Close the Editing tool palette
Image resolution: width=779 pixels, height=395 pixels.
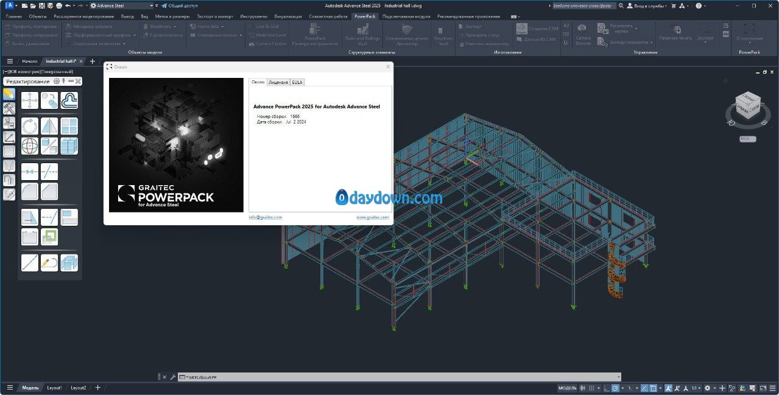pos(78,81)
